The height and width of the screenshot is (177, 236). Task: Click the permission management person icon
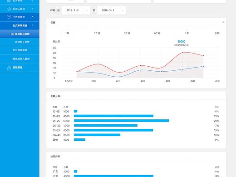(x=9, y=68)
